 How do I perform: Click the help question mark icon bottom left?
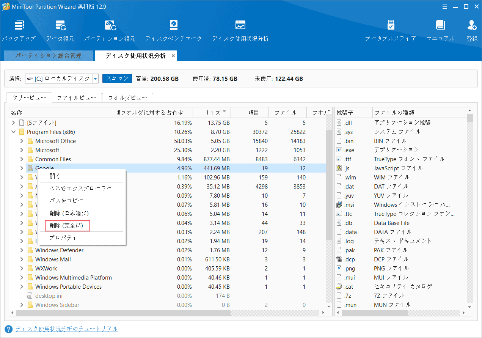(x=9, y=329)
